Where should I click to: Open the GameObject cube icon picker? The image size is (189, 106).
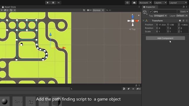pyautogui.click(x=145, y=12)
